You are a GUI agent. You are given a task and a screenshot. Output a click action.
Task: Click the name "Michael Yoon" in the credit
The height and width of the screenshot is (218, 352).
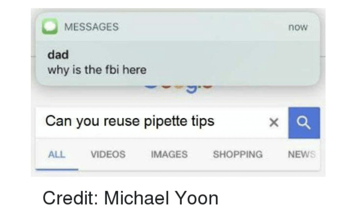coord(161,198)
